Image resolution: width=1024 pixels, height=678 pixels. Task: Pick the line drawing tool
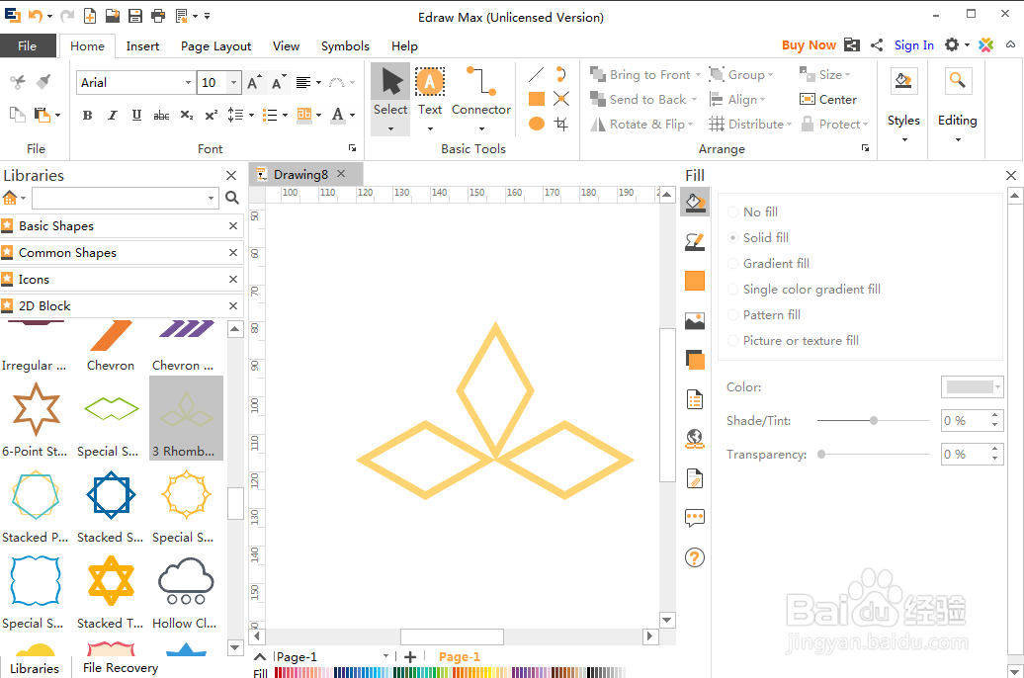tap(536, 74)
